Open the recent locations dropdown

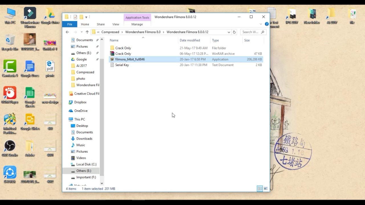[82, 32]
